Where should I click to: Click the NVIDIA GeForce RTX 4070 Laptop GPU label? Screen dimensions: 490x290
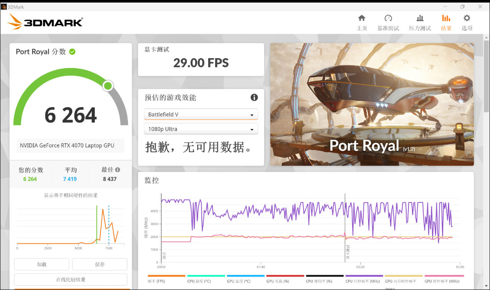[67, 145]
